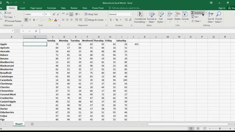235x132 pixels.
Task: Click the Insert Function fx icon
Action: (36, 31)
